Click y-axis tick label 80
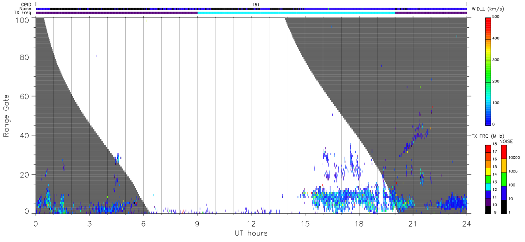 25,57
